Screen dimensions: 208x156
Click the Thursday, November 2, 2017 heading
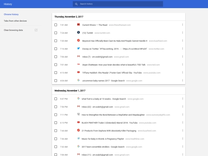click(69, 17)
